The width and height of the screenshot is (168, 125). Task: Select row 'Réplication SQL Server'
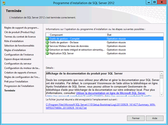click(x=105, y=53)
